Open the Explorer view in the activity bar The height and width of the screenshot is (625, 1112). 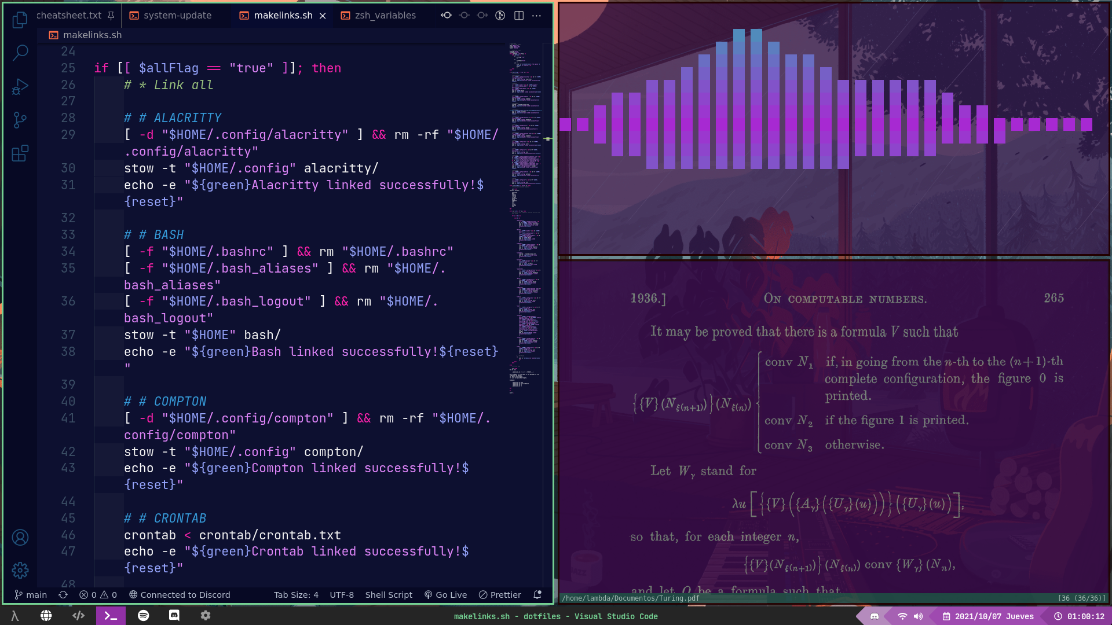click(20, 20)
